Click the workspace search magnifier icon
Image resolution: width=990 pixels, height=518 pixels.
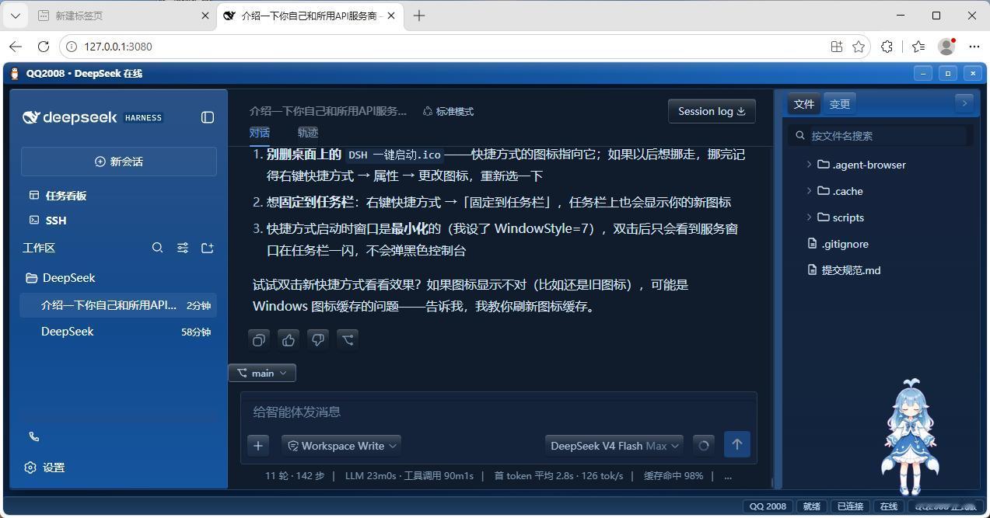click(x=157, y=248)
